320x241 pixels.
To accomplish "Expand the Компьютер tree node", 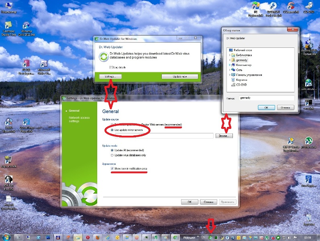I will point(229,65).
